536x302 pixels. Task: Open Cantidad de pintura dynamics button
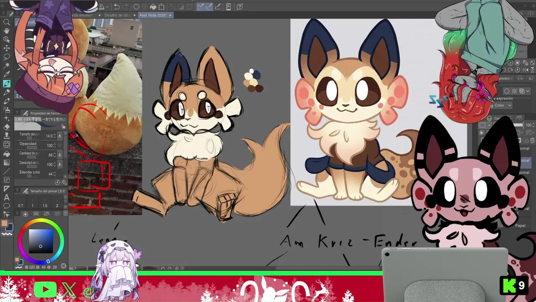coord(59,155)
